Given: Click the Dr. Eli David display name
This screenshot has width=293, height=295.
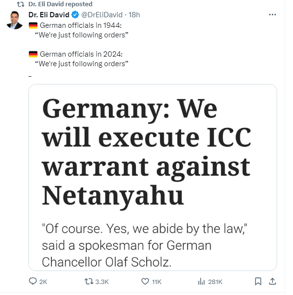Looking at the screenshot, I should pyautogui.click(x=49, y=15).
